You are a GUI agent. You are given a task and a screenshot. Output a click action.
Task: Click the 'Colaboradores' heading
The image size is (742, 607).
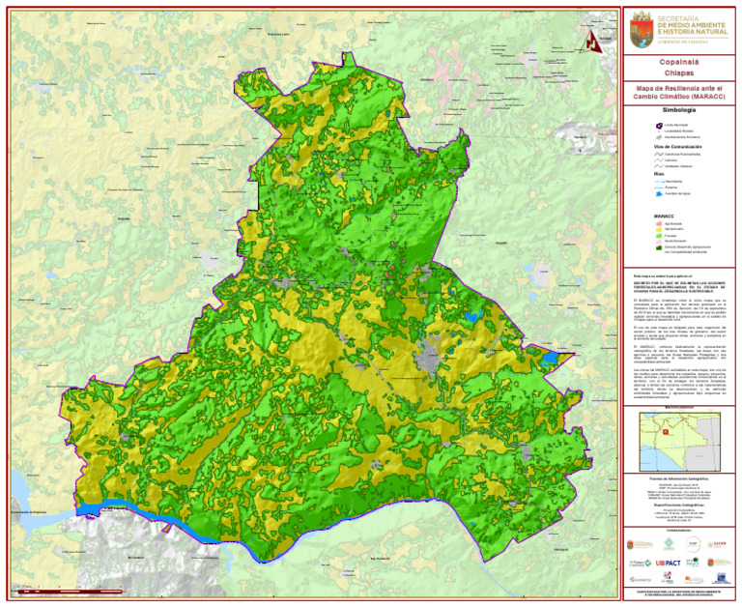pos(679,531)
